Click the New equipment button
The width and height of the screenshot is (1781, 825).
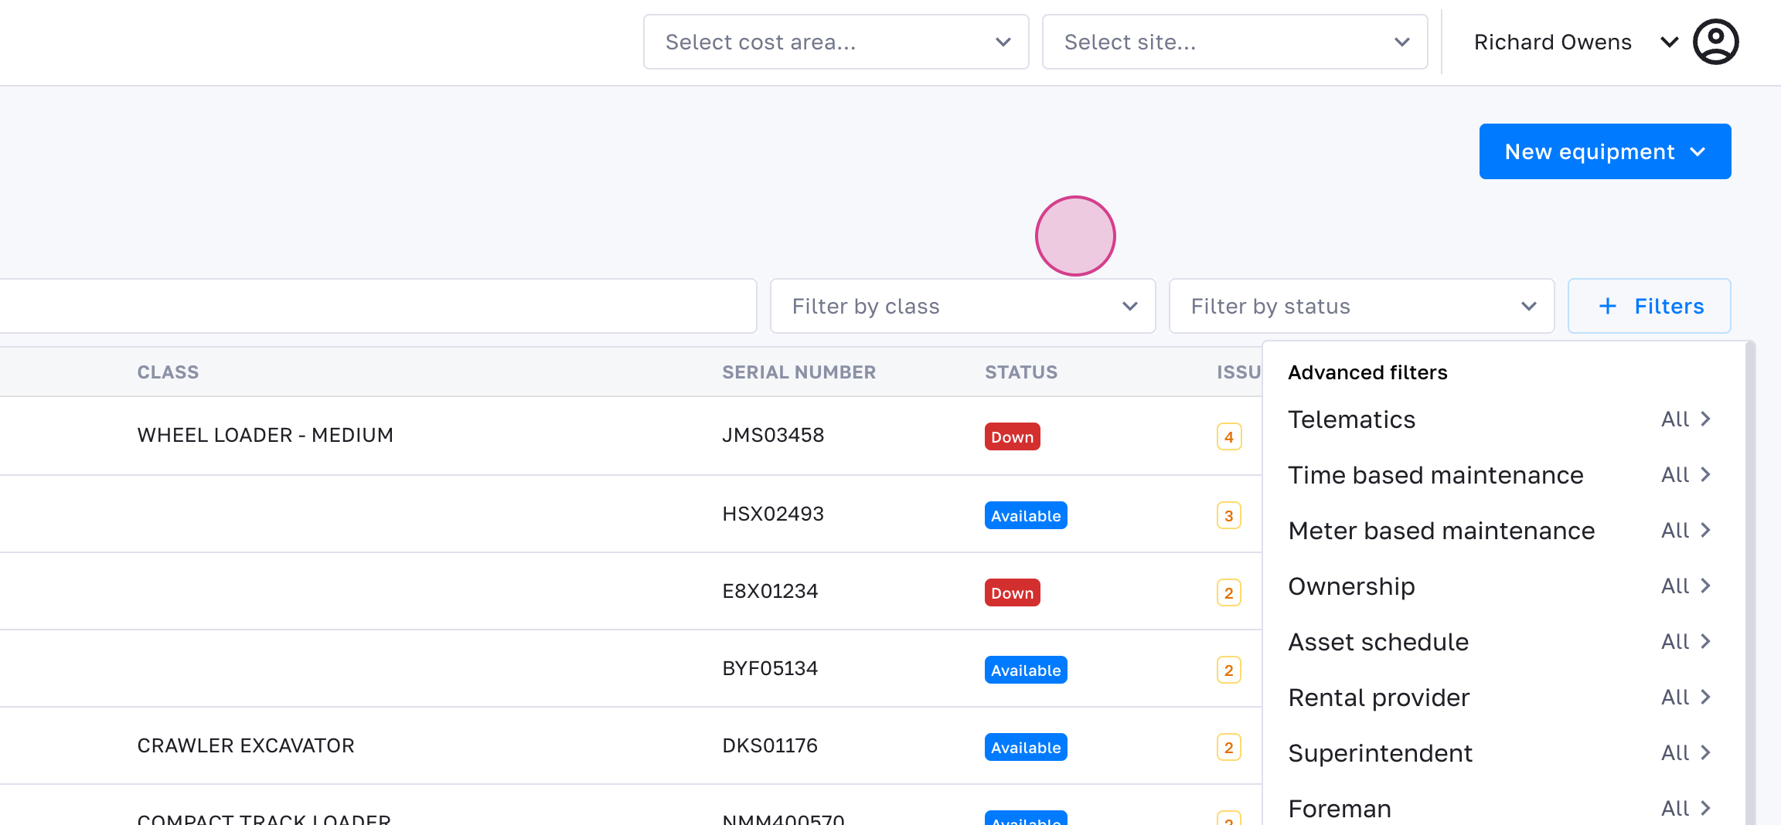1605,151
